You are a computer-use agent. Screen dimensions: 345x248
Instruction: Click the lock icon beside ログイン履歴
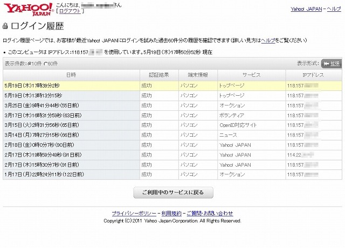5,26
